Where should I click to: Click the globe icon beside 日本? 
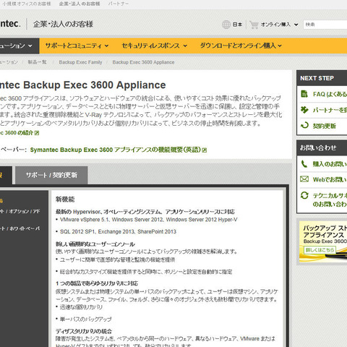(226, 25)
